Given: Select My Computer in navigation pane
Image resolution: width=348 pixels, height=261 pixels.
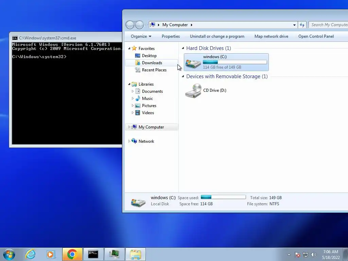Looking at the screenshot, I should click(151, 127).
